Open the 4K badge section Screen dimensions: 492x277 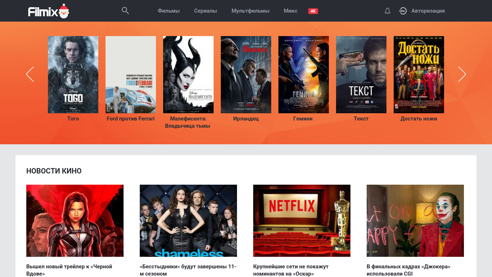313,11
